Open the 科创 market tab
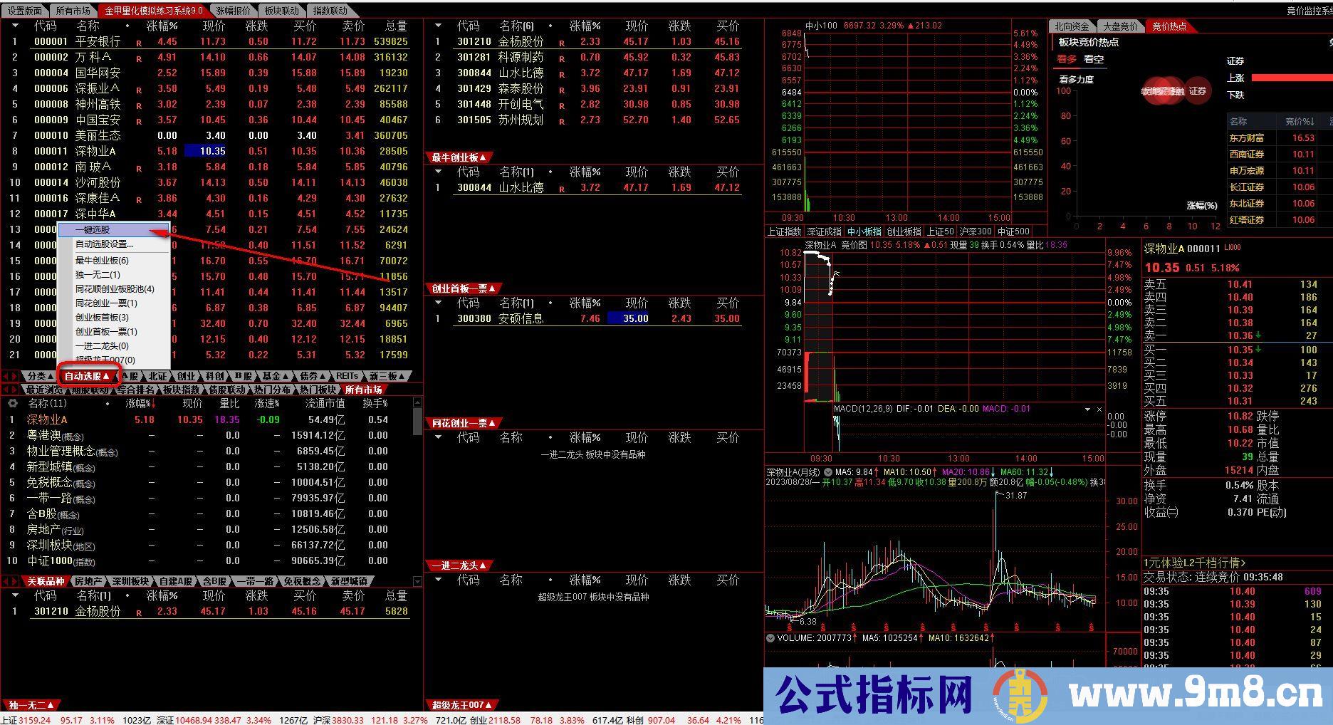Screen dimensions: 1333x725 pos(214,376)
